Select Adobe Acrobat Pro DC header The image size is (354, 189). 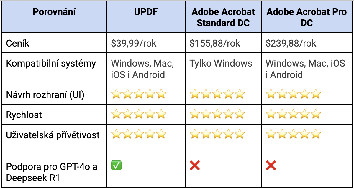click(x=307, y=17)
